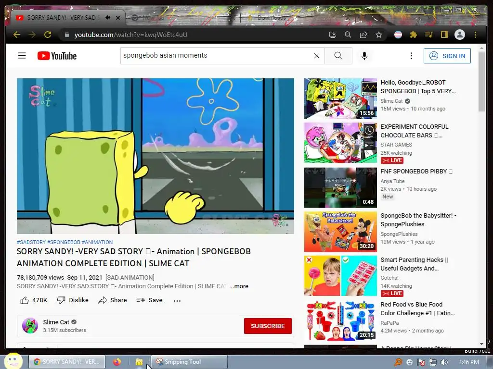The height and width of the screenshot is (369, 493).
Task: Click the browser forward arrow
Action: coord(32,35)
